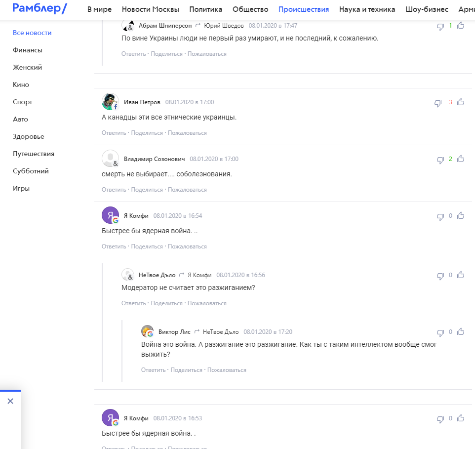475x449 pixels.
Task: Click the -3 rating on Иван Петров's comment
Action: [x=449, y=102]
